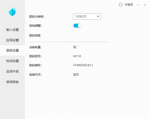The height and width of the screenshot is (119, 151).
Task: Click the blue mouse app logo
Action: point(12,12)
